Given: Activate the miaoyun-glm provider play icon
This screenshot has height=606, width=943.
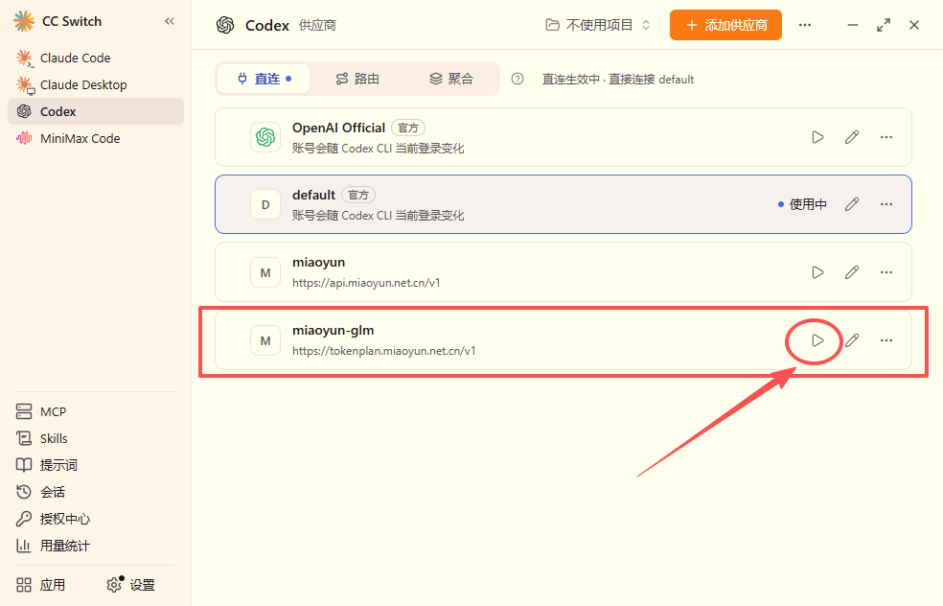Looking at the screenshot, I should [x=817, y=340].
